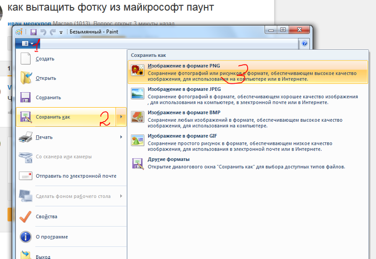376x259 pixels.
Task: Click the Сохранить как submenu header text
Action: 149,55
